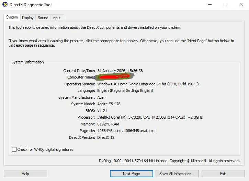Enable Check for WHQL digital signatures

14,149
